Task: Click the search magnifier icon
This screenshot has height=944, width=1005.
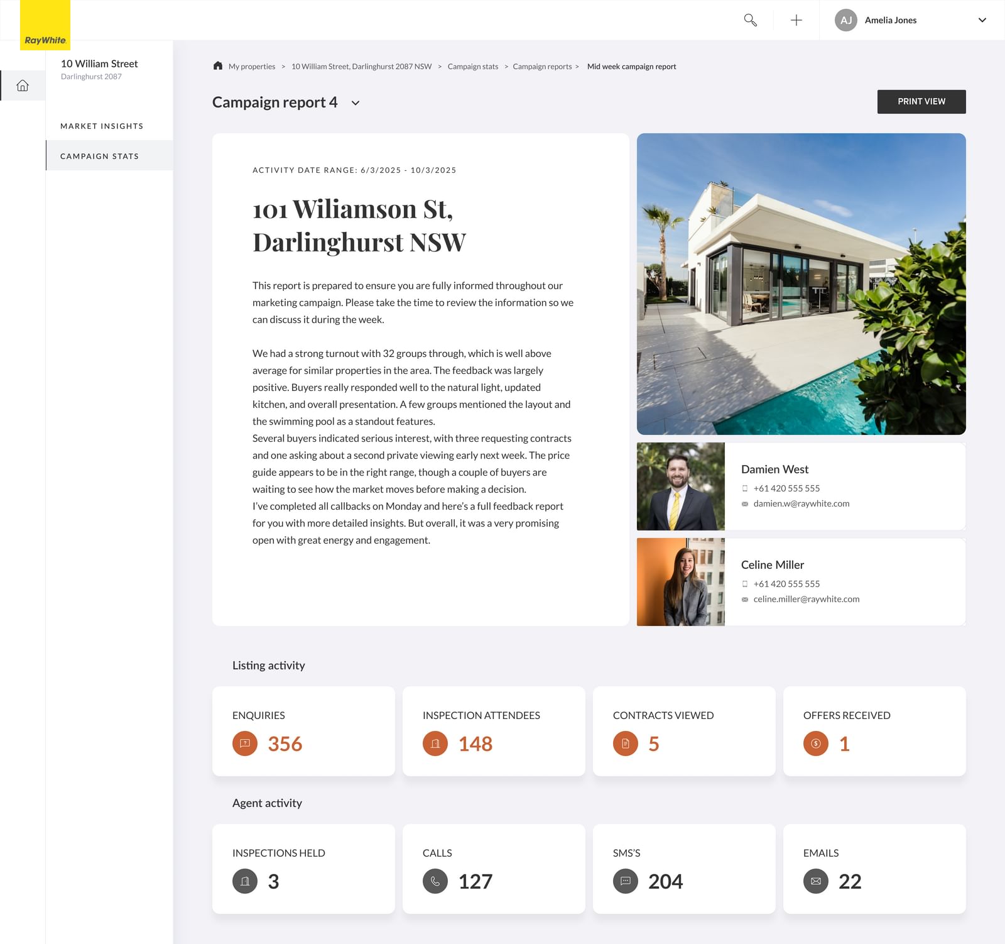Action: (750, 20)
